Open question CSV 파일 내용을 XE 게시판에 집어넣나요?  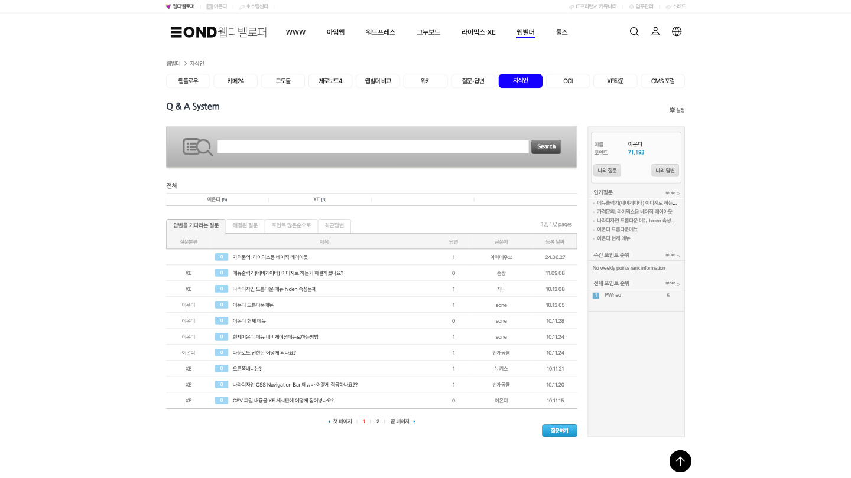tap(283, 401)
